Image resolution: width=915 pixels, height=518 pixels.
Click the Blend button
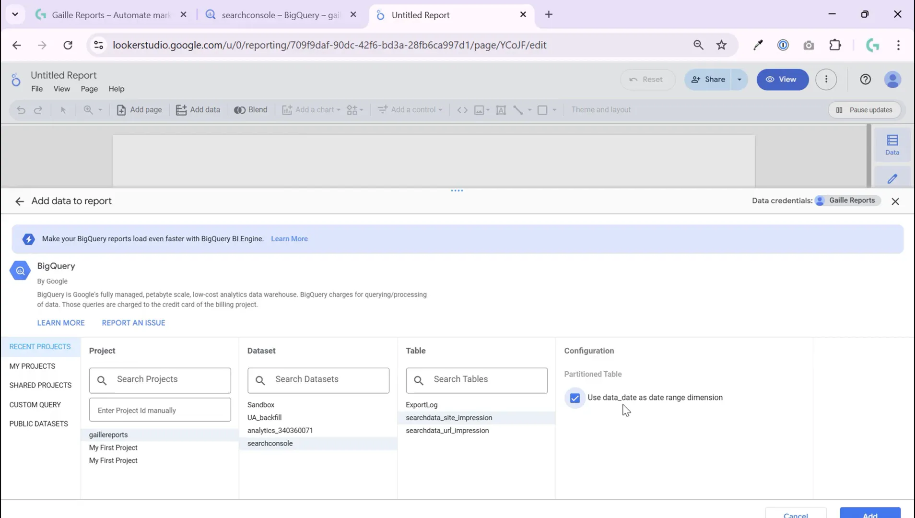click(250, 110)
